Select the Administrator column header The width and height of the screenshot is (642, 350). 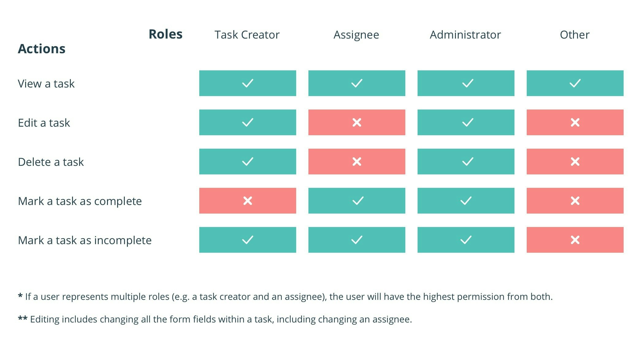pyautogui.click(x=465, y=35)
